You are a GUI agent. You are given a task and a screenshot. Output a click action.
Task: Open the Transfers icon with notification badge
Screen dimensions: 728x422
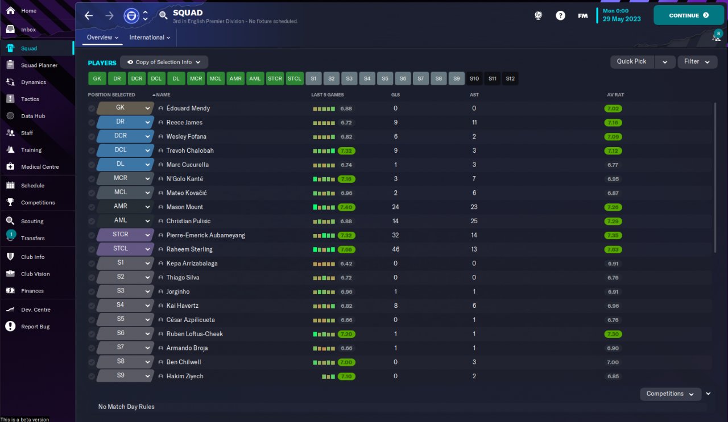coord(10,236)
